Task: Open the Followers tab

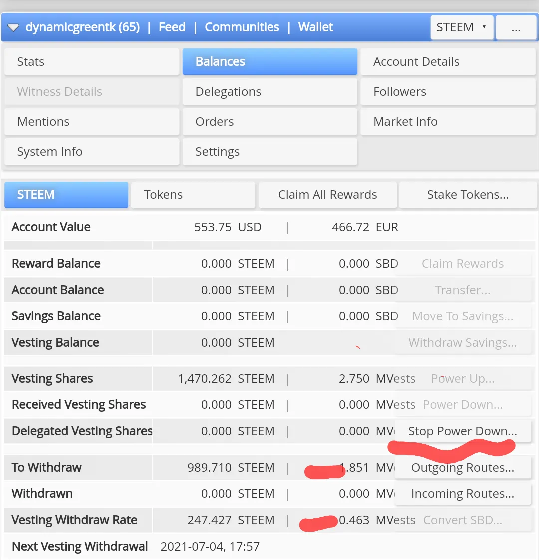Action: [448, 92]
